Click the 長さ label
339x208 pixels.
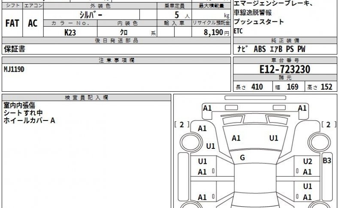tap(241, 87)
